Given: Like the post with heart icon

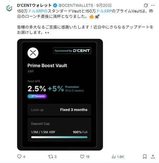Looking at the screenshot, I should (82, 157).
